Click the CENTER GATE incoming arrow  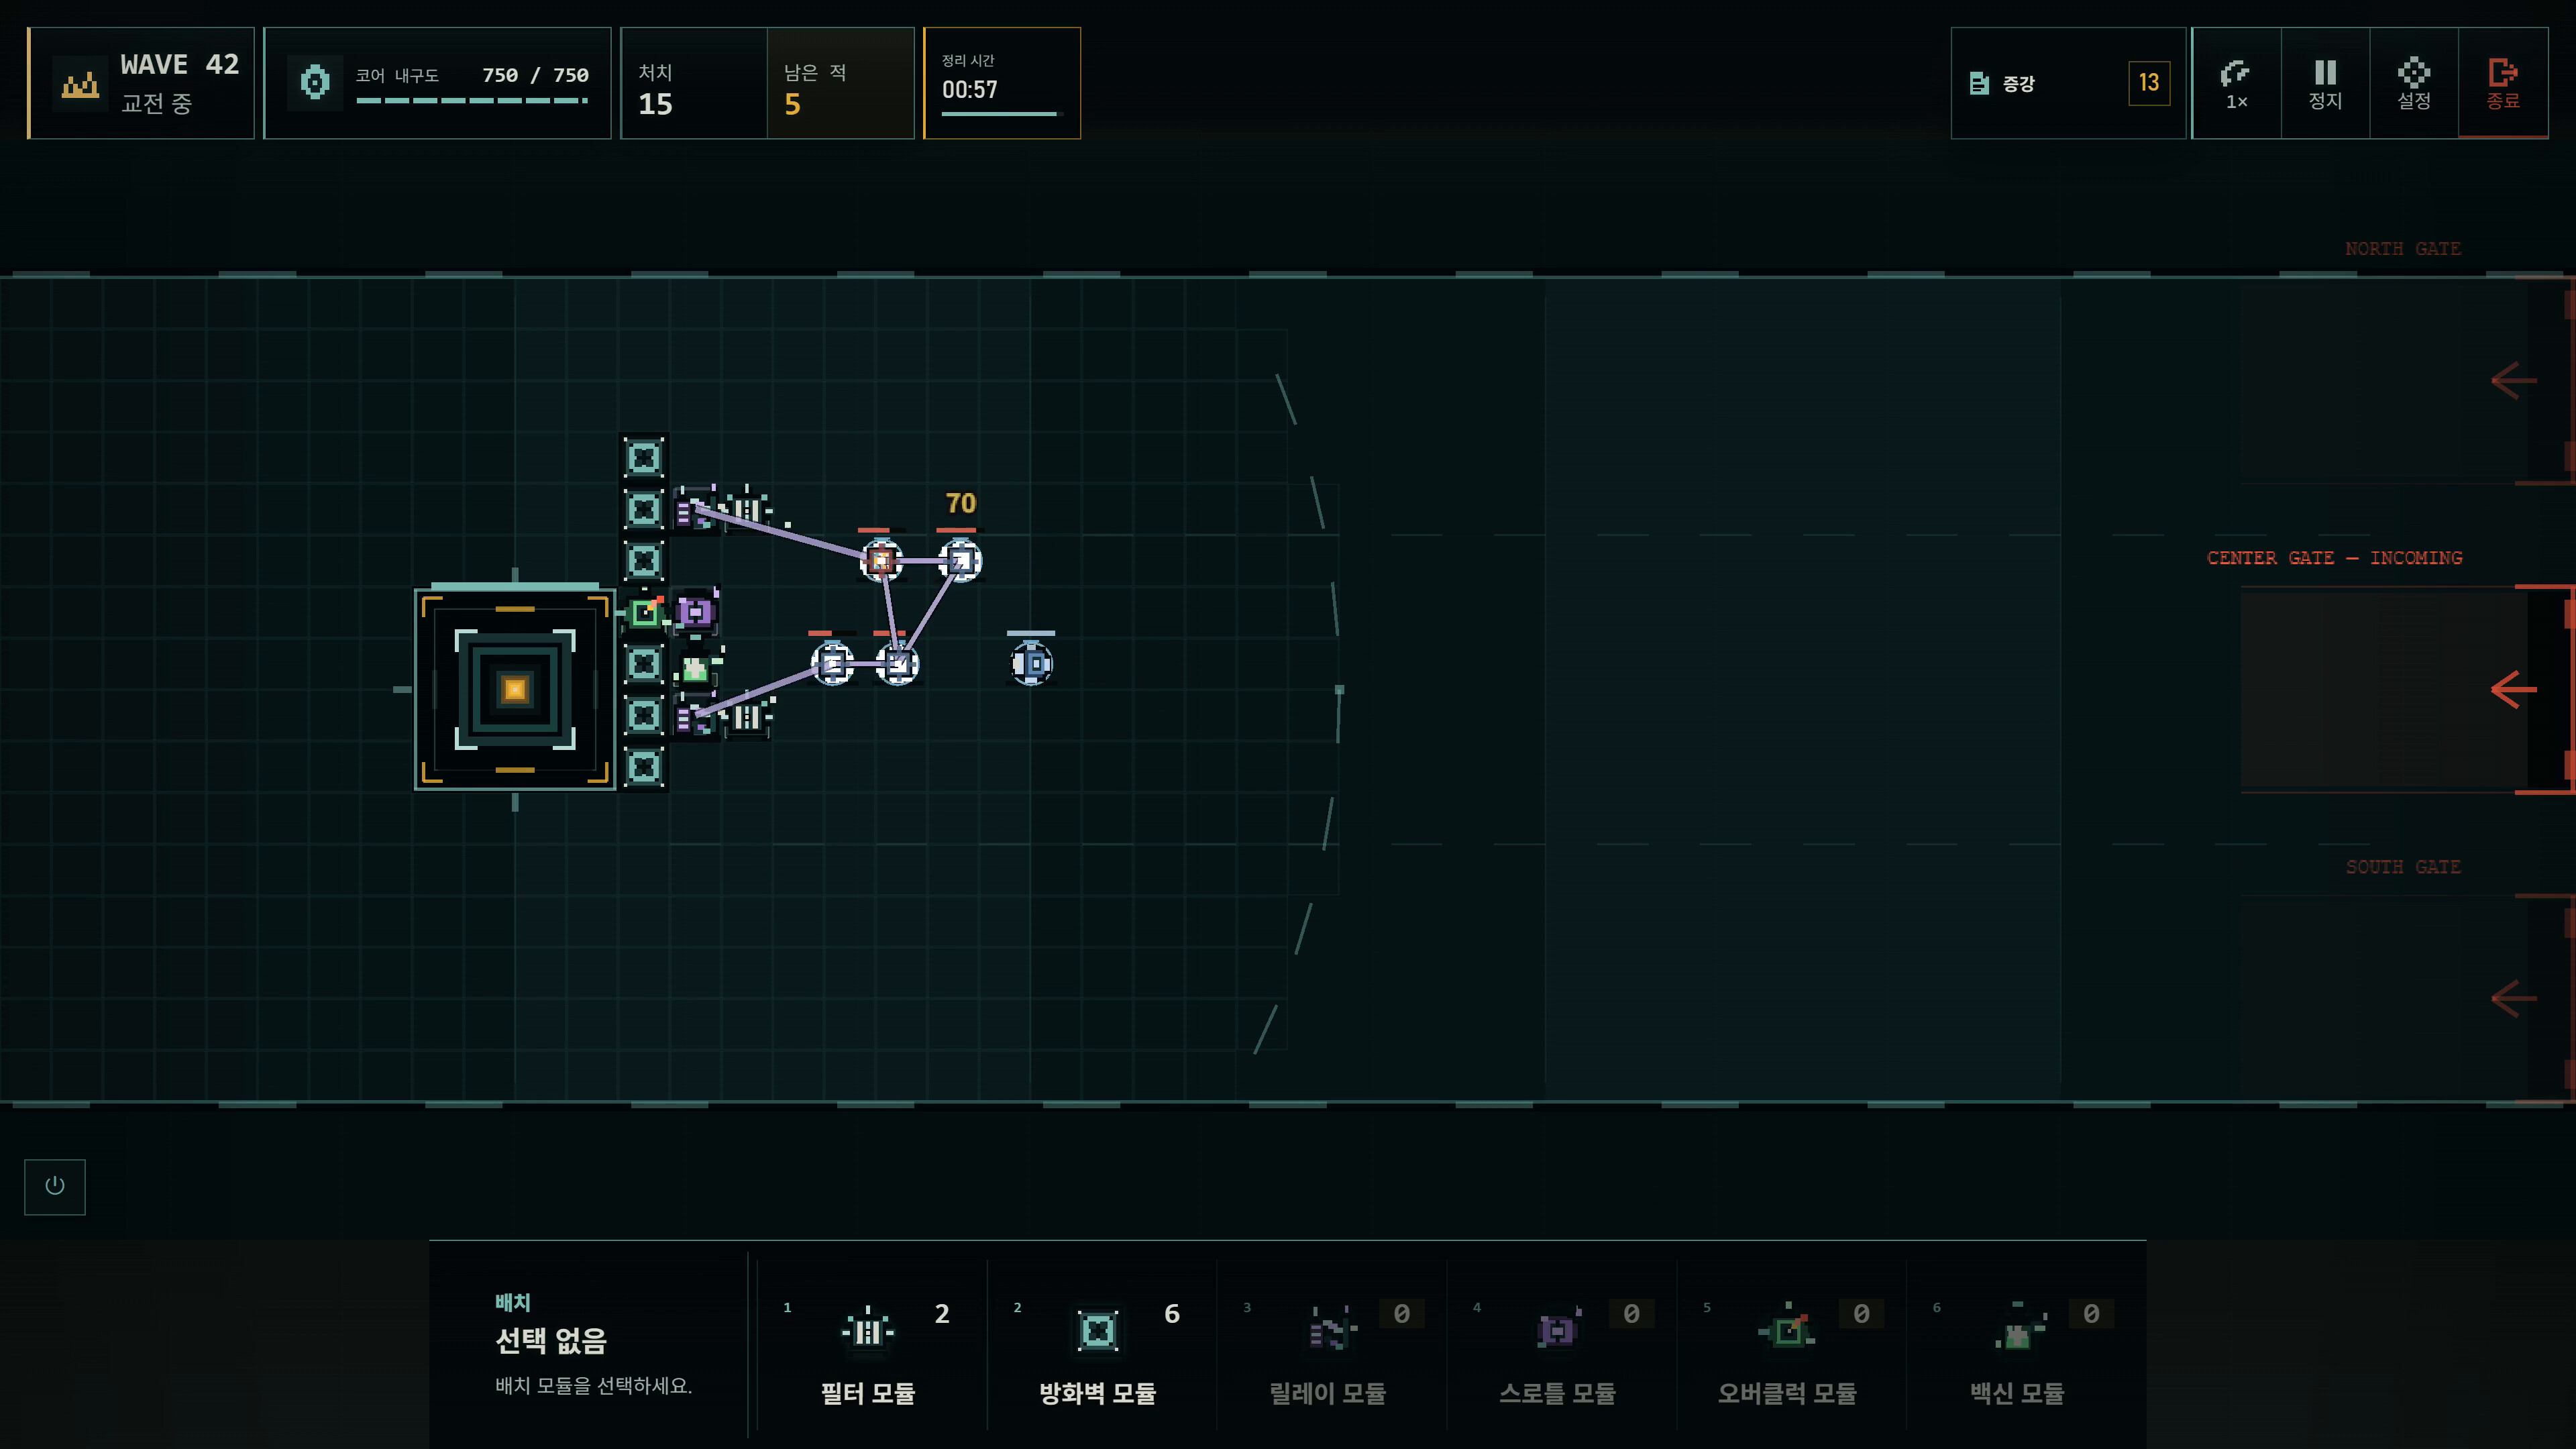tap(2513, 689)
